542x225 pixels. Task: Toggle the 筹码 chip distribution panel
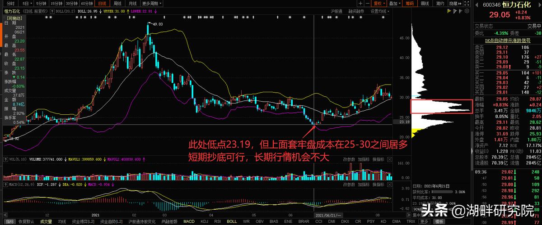pos(410,3)
